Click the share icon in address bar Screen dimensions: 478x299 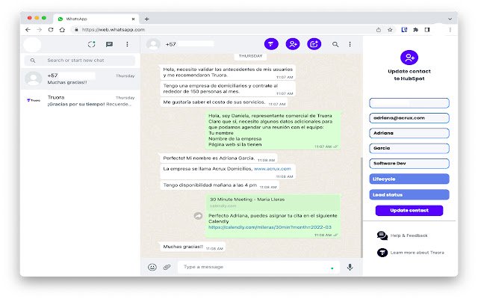(379, 30)
